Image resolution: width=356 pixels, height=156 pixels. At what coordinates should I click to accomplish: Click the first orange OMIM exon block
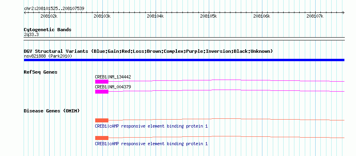pyautogui.click(x=102, y=120)
